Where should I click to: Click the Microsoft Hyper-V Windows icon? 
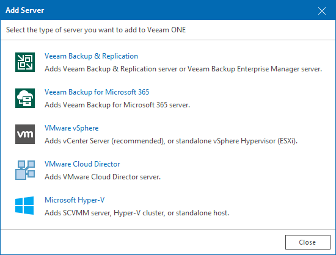(x=24, y=206)
